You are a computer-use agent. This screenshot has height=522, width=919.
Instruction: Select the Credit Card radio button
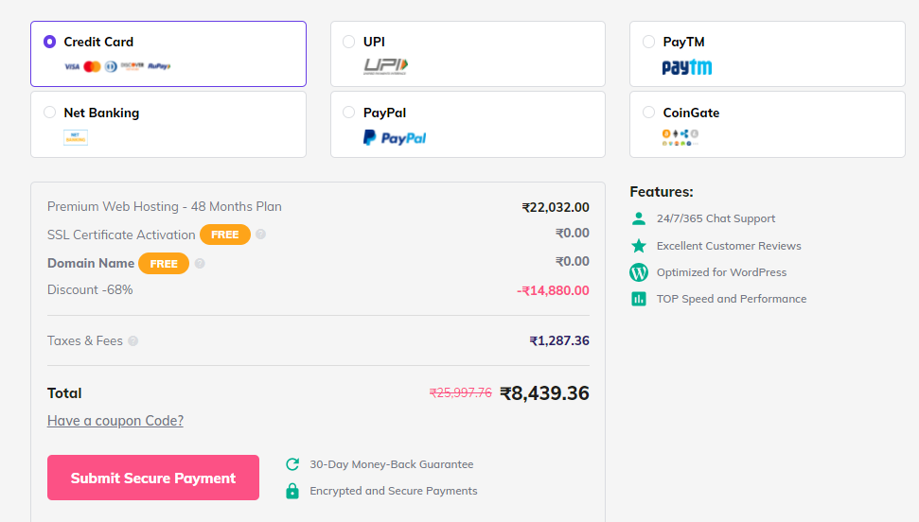[50, 42]
